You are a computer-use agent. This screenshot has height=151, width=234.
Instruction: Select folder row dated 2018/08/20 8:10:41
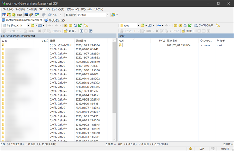56,49
